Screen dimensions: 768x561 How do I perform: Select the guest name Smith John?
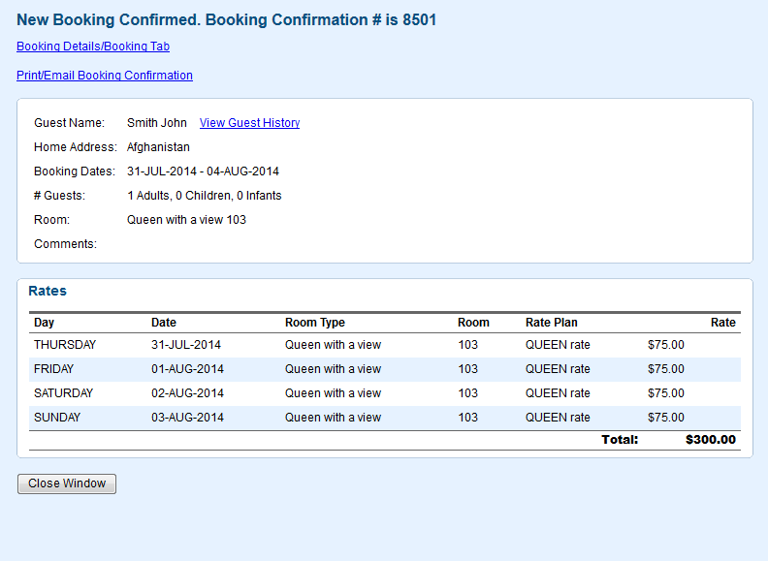tap(156, 123)
